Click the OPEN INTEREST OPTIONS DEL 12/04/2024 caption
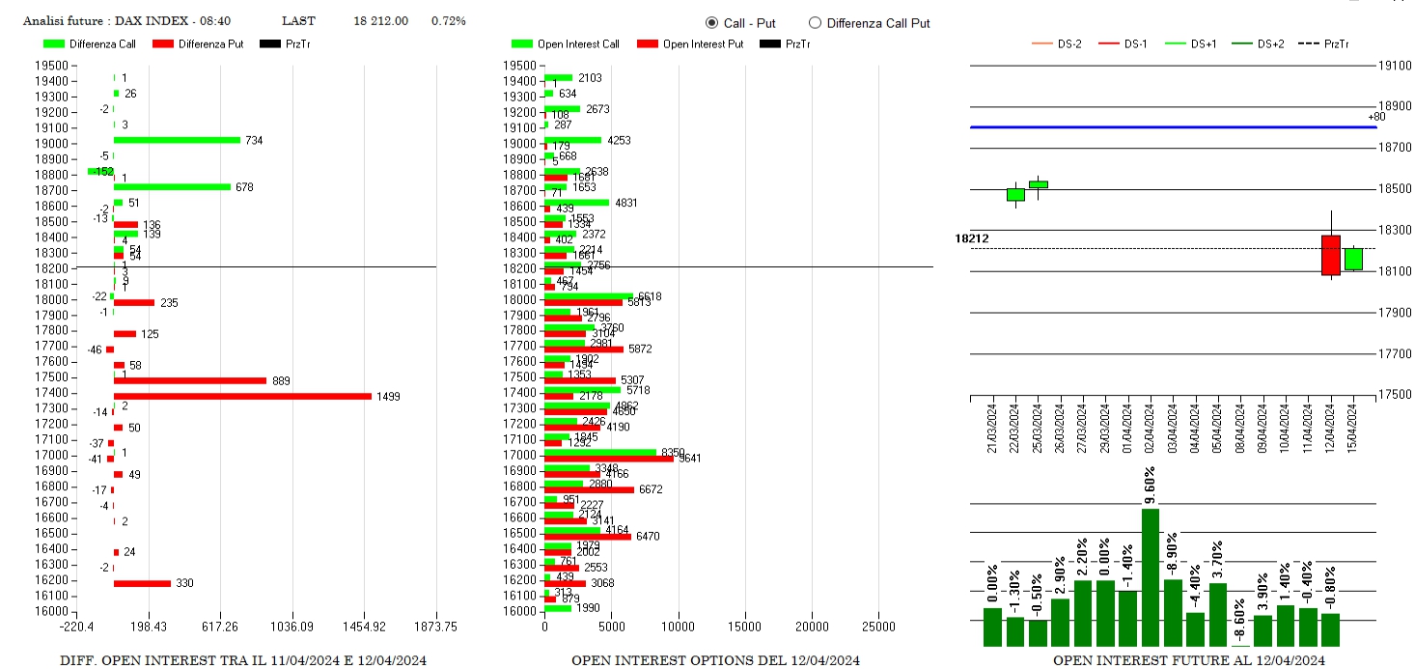The width and height of the screenshot is (1415, 669). tap(715, 660)
